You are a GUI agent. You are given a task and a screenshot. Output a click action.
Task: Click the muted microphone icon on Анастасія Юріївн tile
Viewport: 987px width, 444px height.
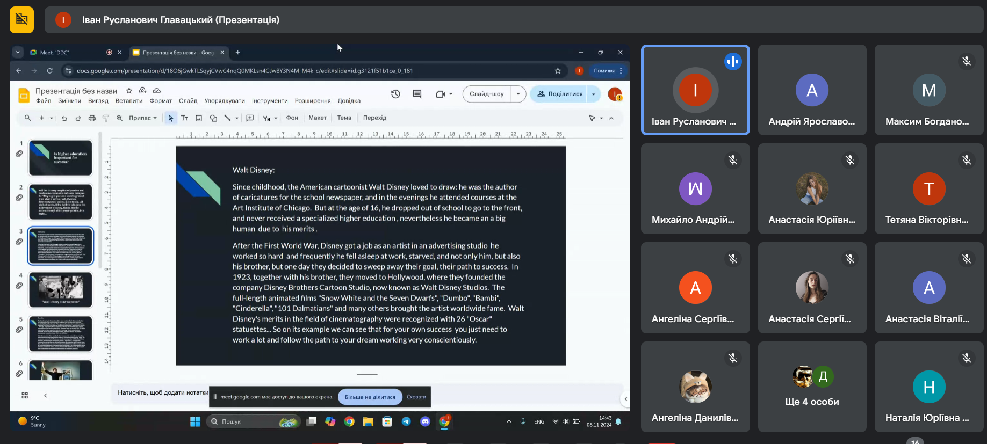tap(850, 160)
